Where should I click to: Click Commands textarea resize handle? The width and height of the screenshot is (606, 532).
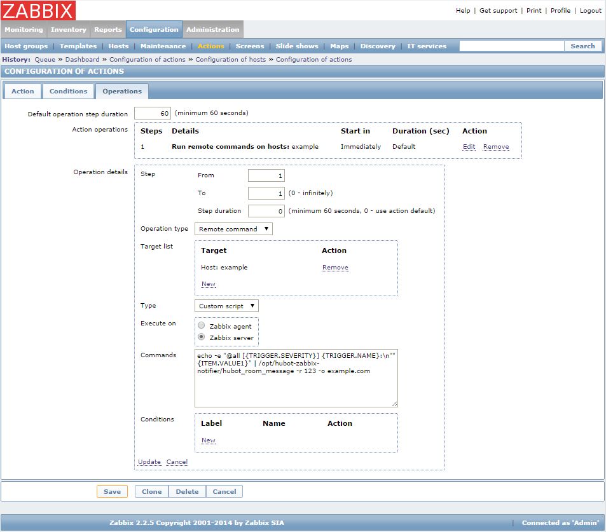click(x=394, y=404)
